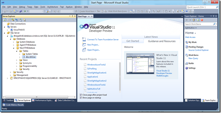Expand the VinceTHAVO server node

[8, 30]
